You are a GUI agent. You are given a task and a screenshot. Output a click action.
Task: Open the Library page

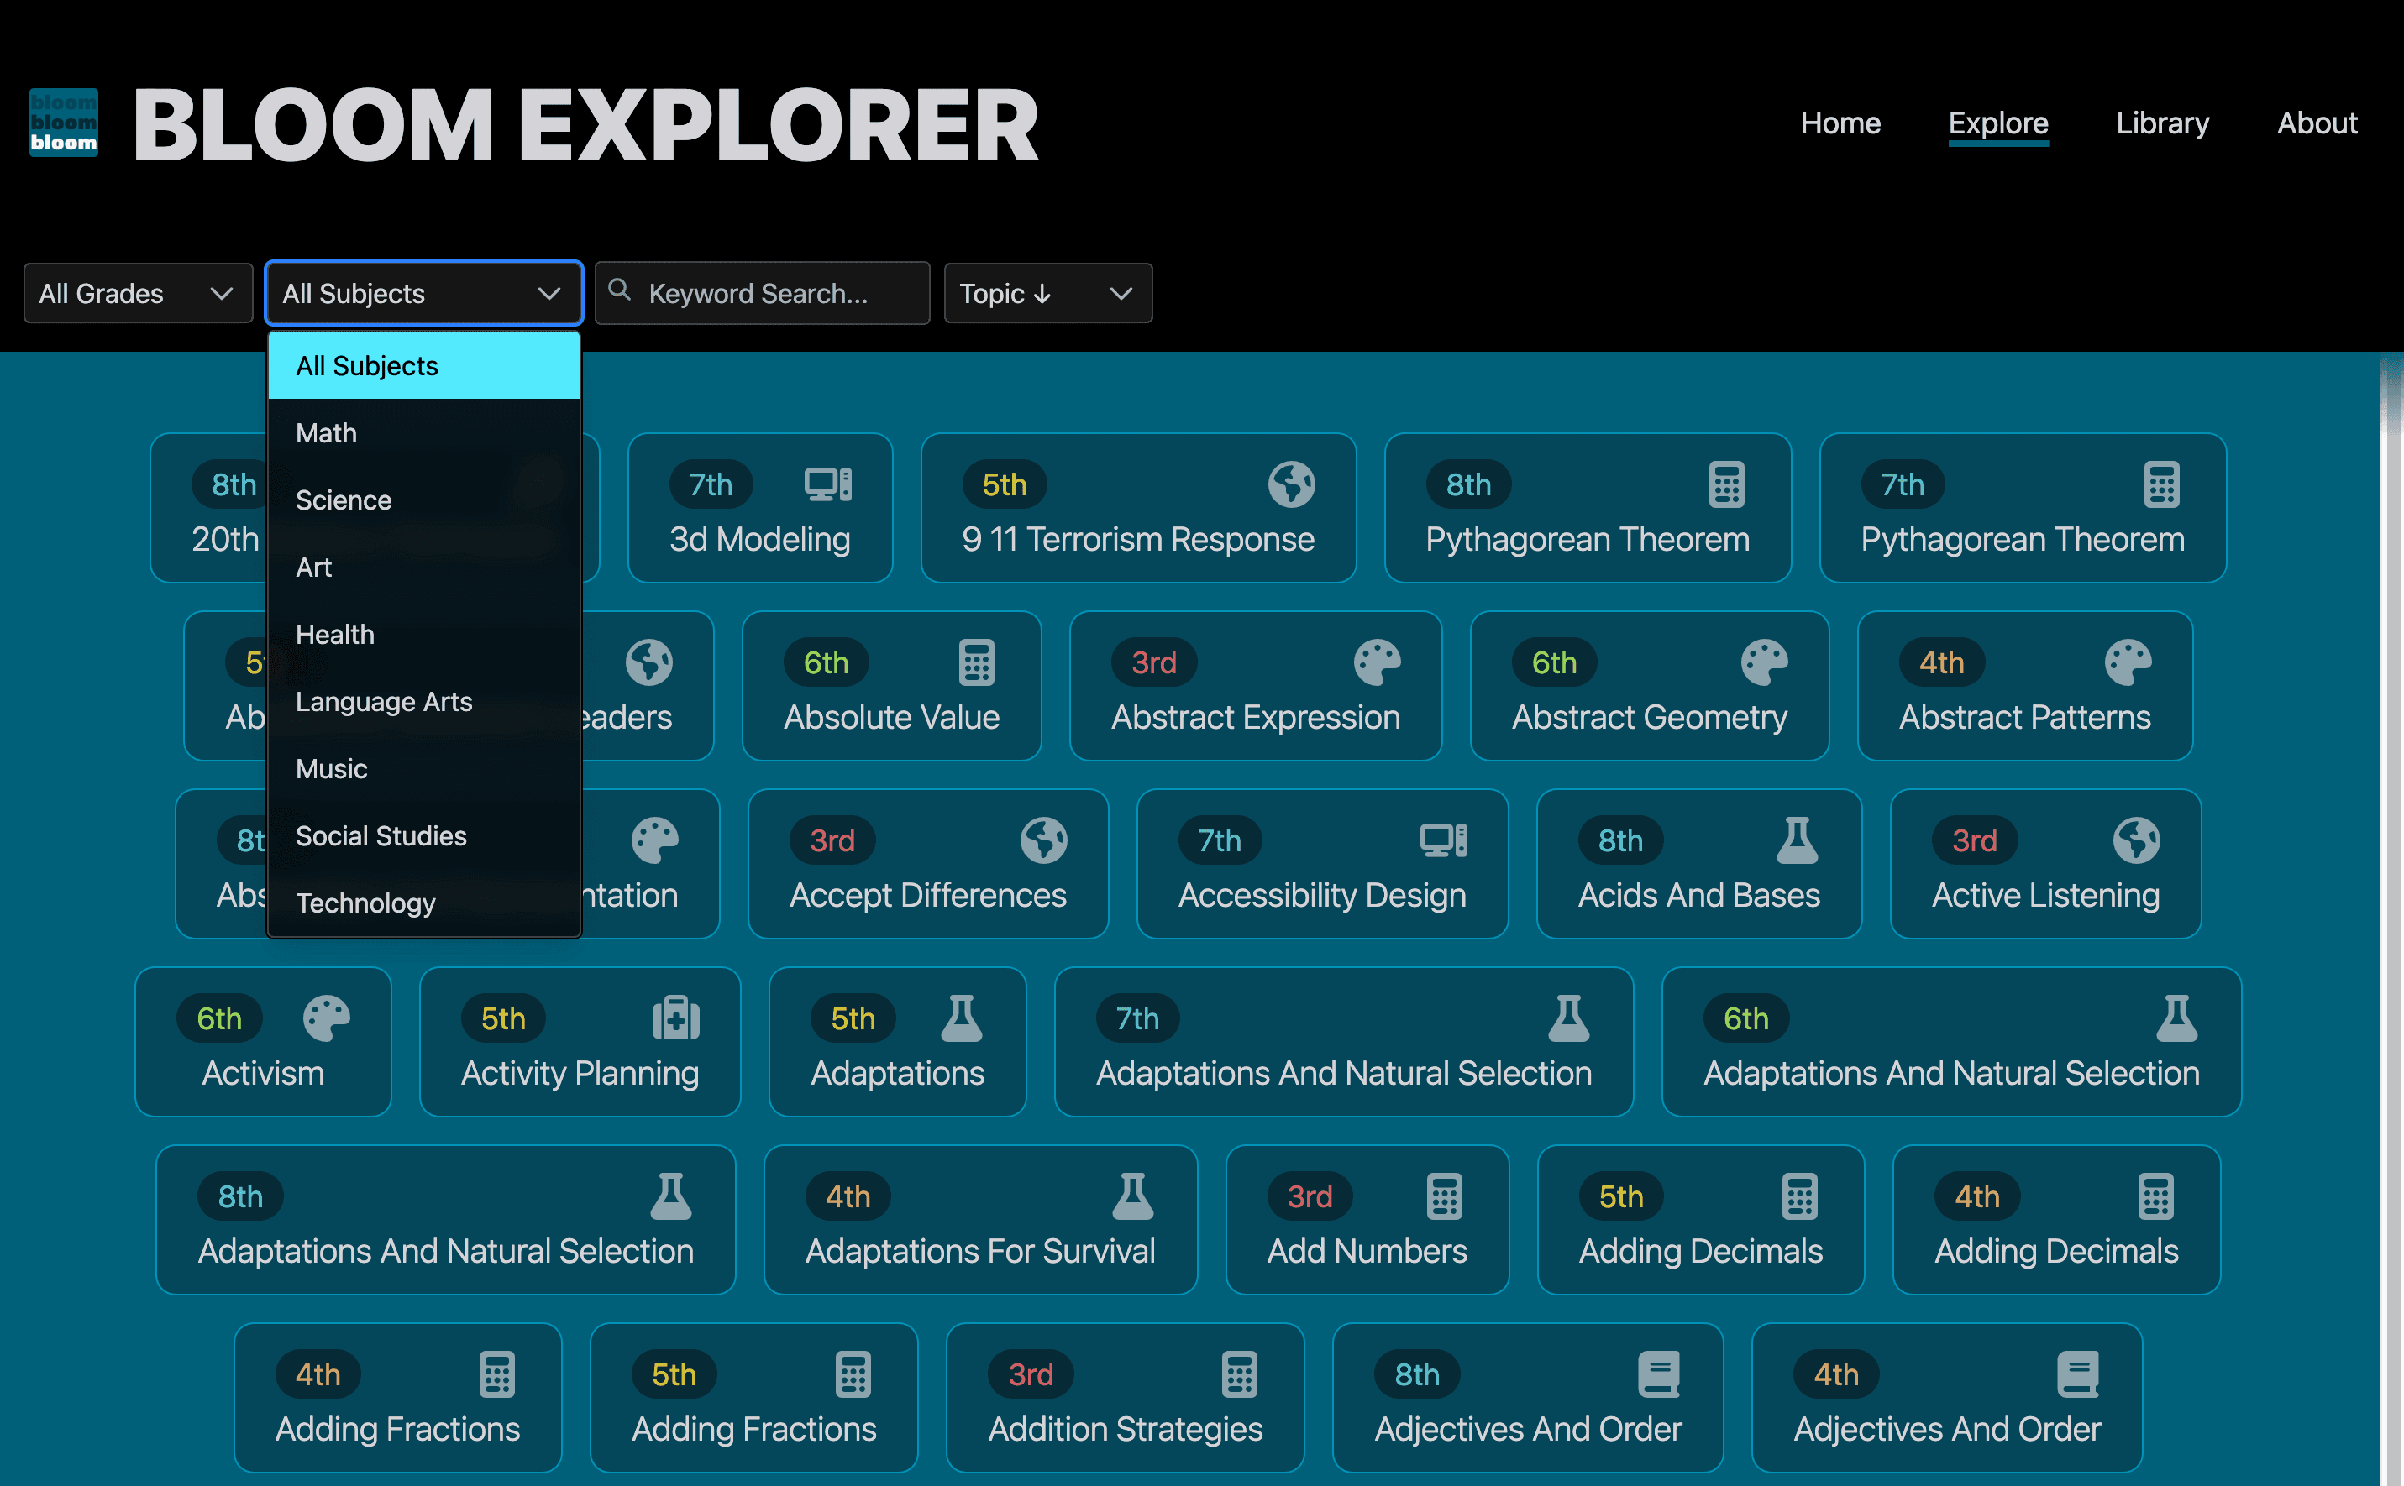(x=2162, y=123)
